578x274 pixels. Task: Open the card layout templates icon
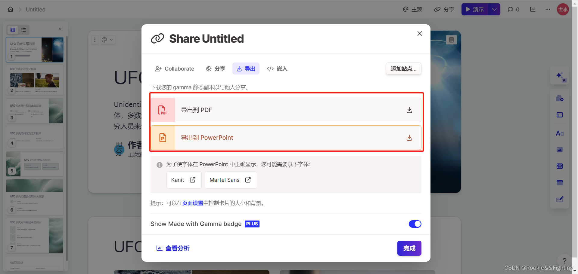[560, 115]
